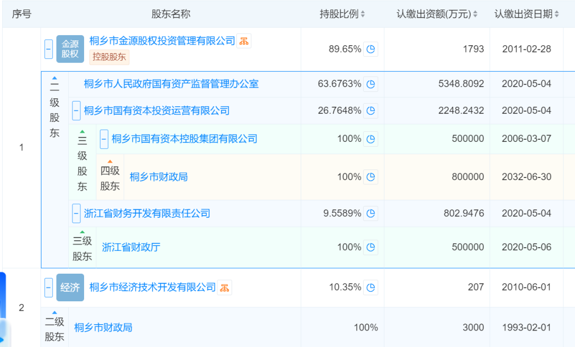Collapse 桐乡市国有资本投资运营有限公司 row
This screenshot has width=575, height=347.
(76, 111)
